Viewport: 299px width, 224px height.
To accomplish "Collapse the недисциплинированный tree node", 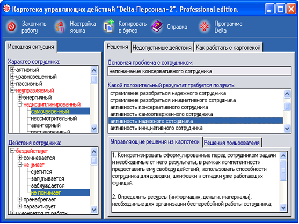I will (x=20, y=104).
